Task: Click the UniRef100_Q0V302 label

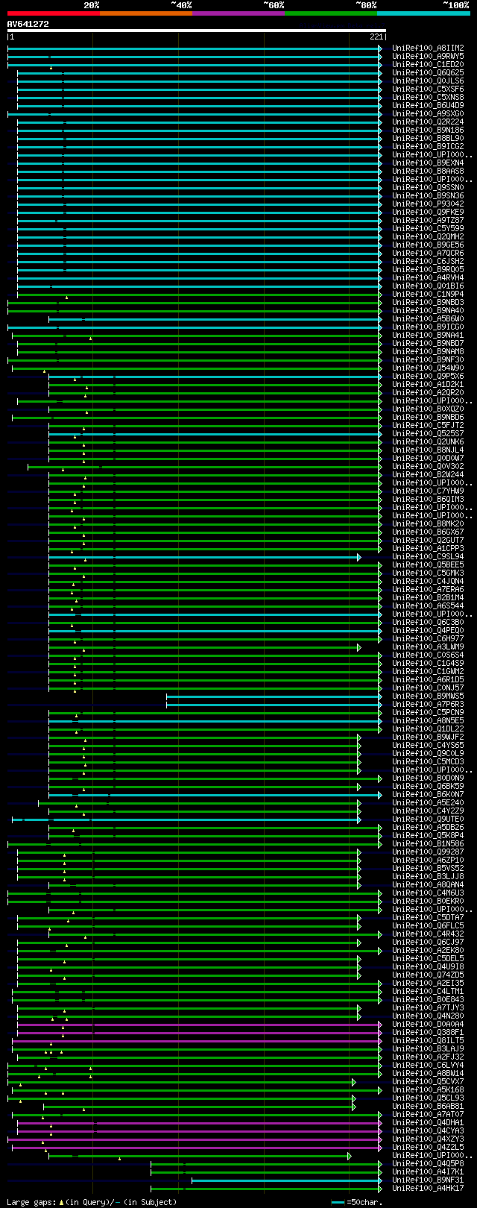Action: pos(428,466)
